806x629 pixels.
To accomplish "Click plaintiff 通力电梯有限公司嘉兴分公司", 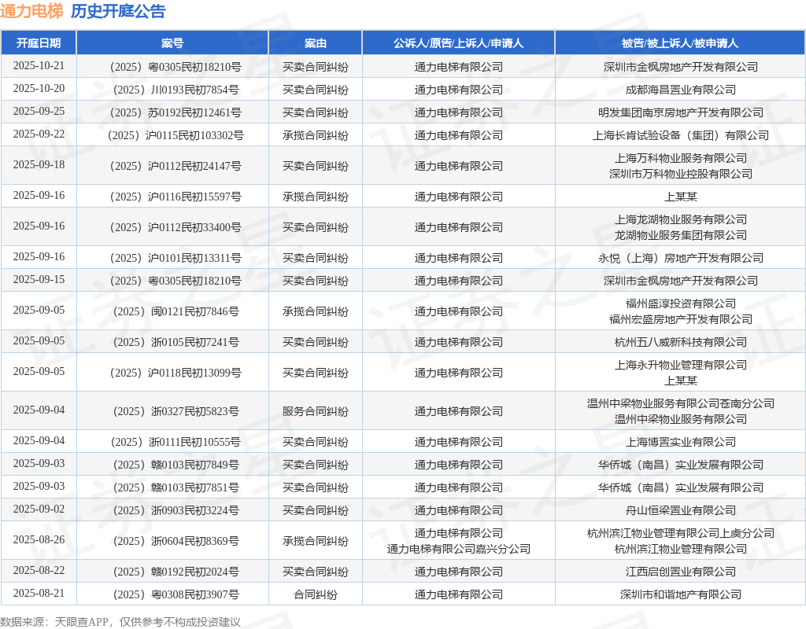I will (459, 550).
